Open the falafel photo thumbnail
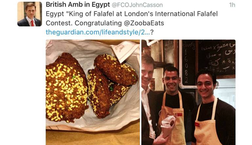Screen dimensions: 252x145 (93, 92)
